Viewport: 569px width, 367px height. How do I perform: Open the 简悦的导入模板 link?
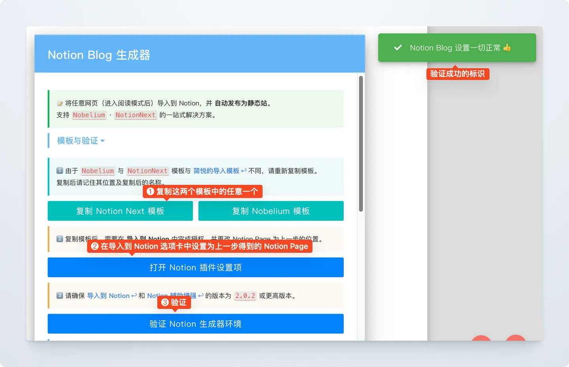[x=219, y=171]
